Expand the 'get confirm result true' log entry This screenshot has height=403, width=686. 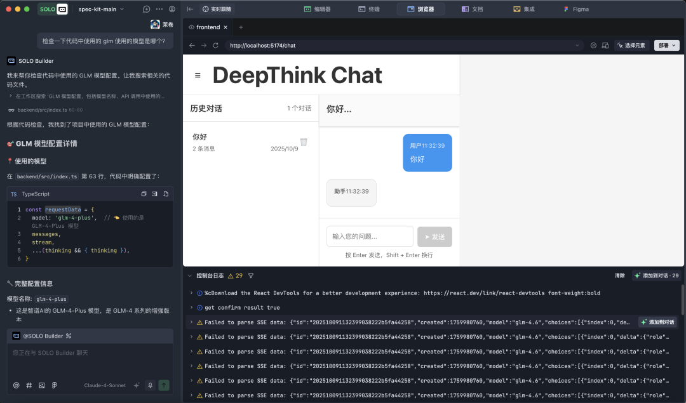[x=191, y=308]
